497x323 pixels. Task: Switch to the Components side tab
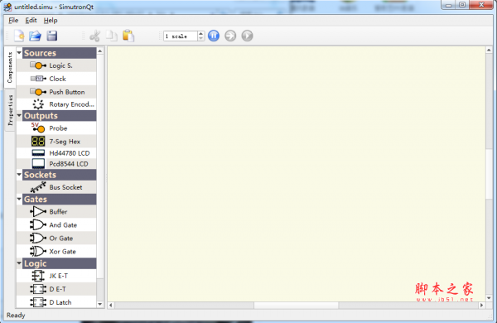tap(10, 67)
